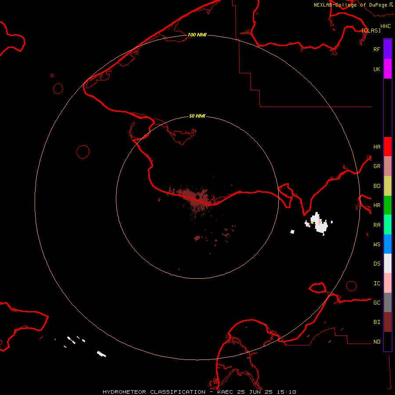The width and height of the screenshot is (395, 395).
Task: Click the HA red legend swatch
Action: [388, 147]
